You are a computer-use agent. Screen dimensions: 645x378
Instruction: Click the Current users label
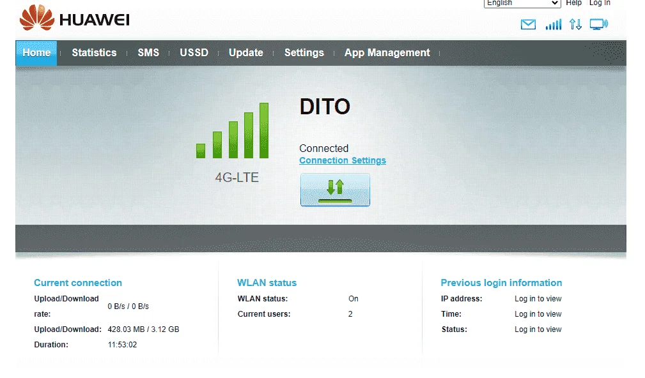click(264, 314)
